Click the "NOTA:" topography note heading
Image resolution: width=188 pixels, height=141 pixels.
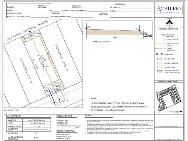[94, 98]
